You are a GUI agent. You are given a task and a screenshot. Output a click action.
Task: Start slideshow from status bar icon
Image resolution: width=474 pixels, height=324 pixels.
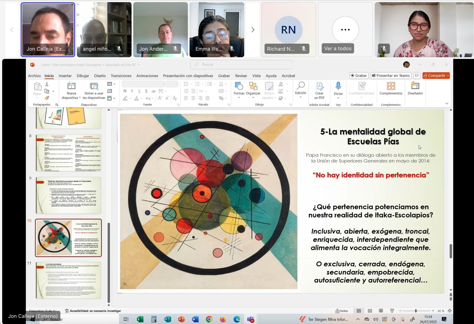click(392, 311)
